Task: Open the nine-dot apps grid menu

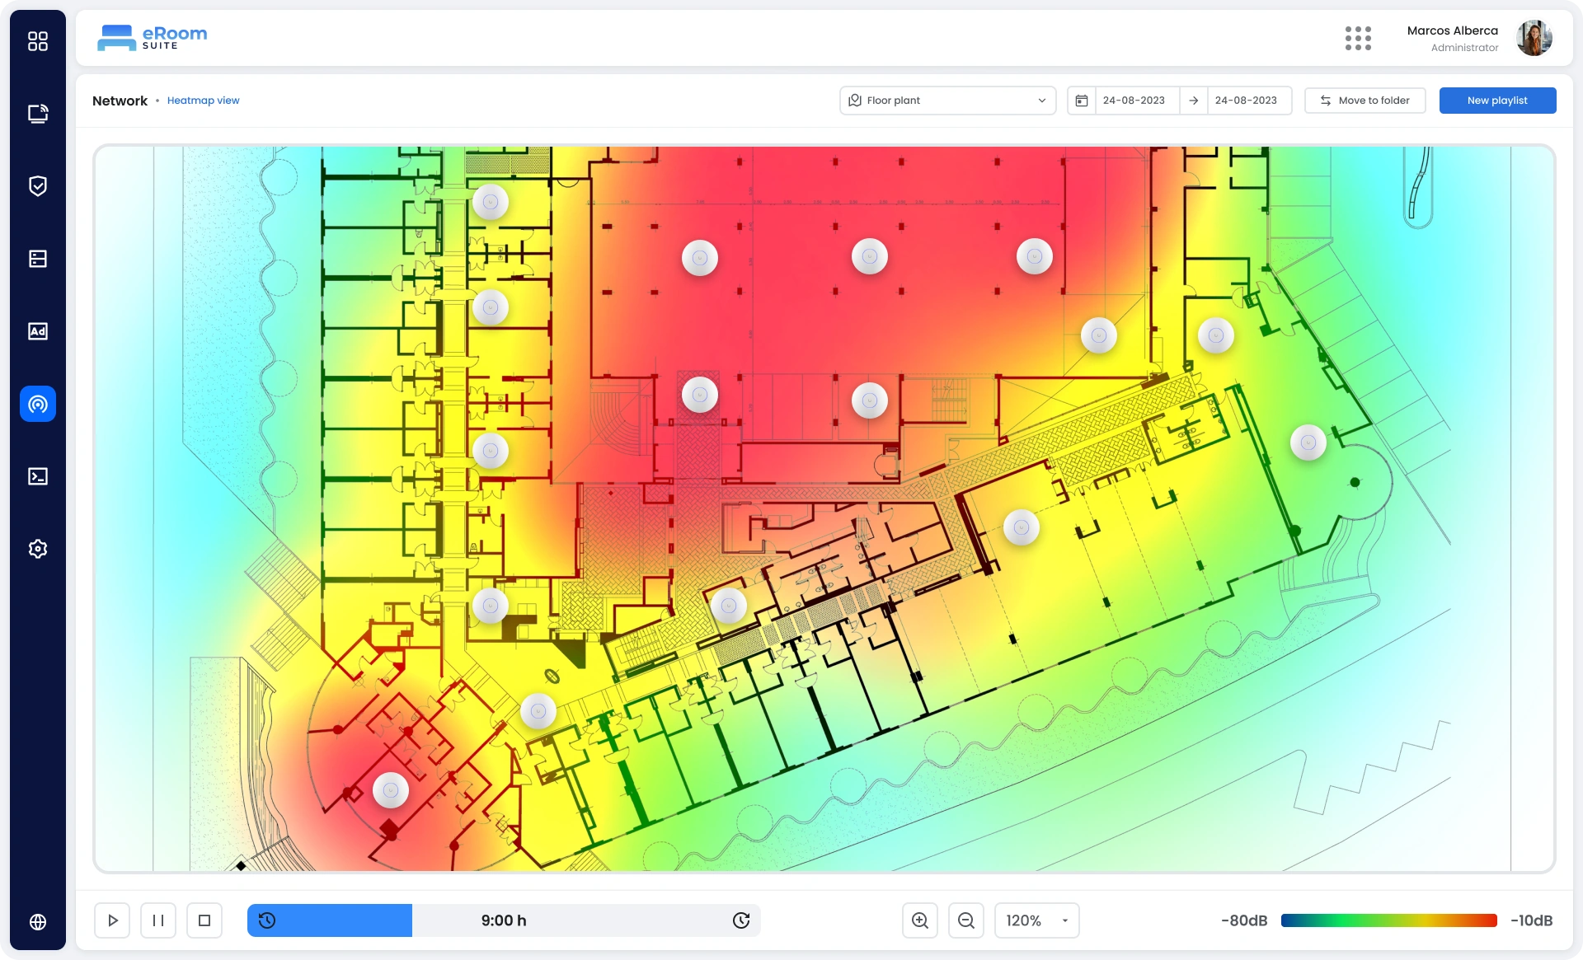Action: tap(1358, 38)
